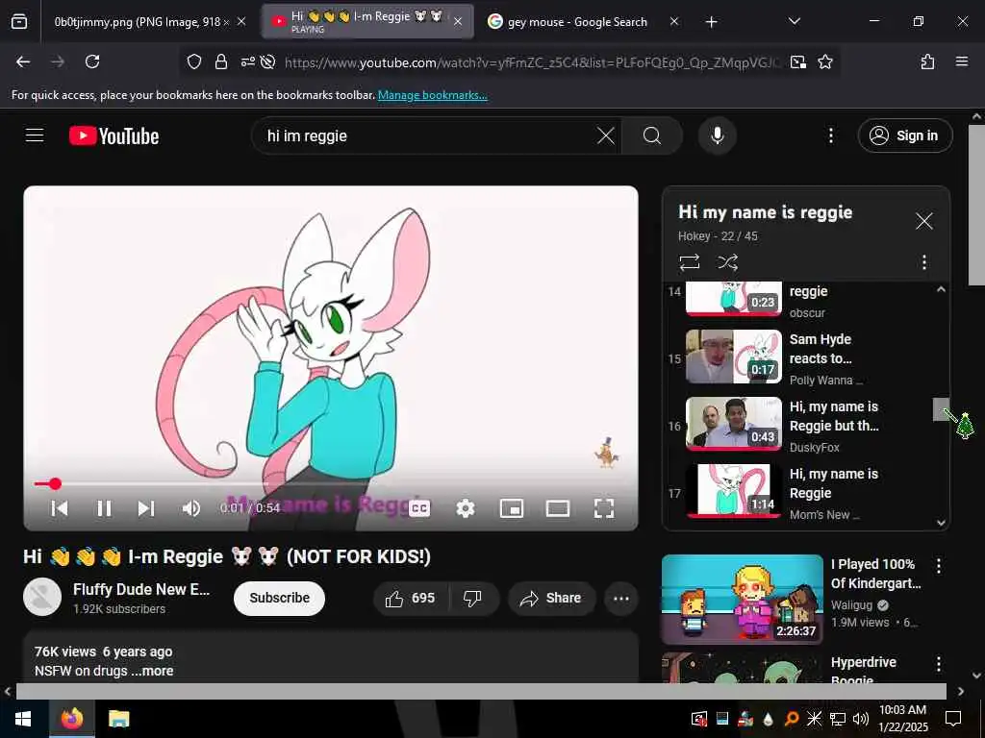Open YouTube settings three-dot menu
985x738 pixels.
[830, 135]
